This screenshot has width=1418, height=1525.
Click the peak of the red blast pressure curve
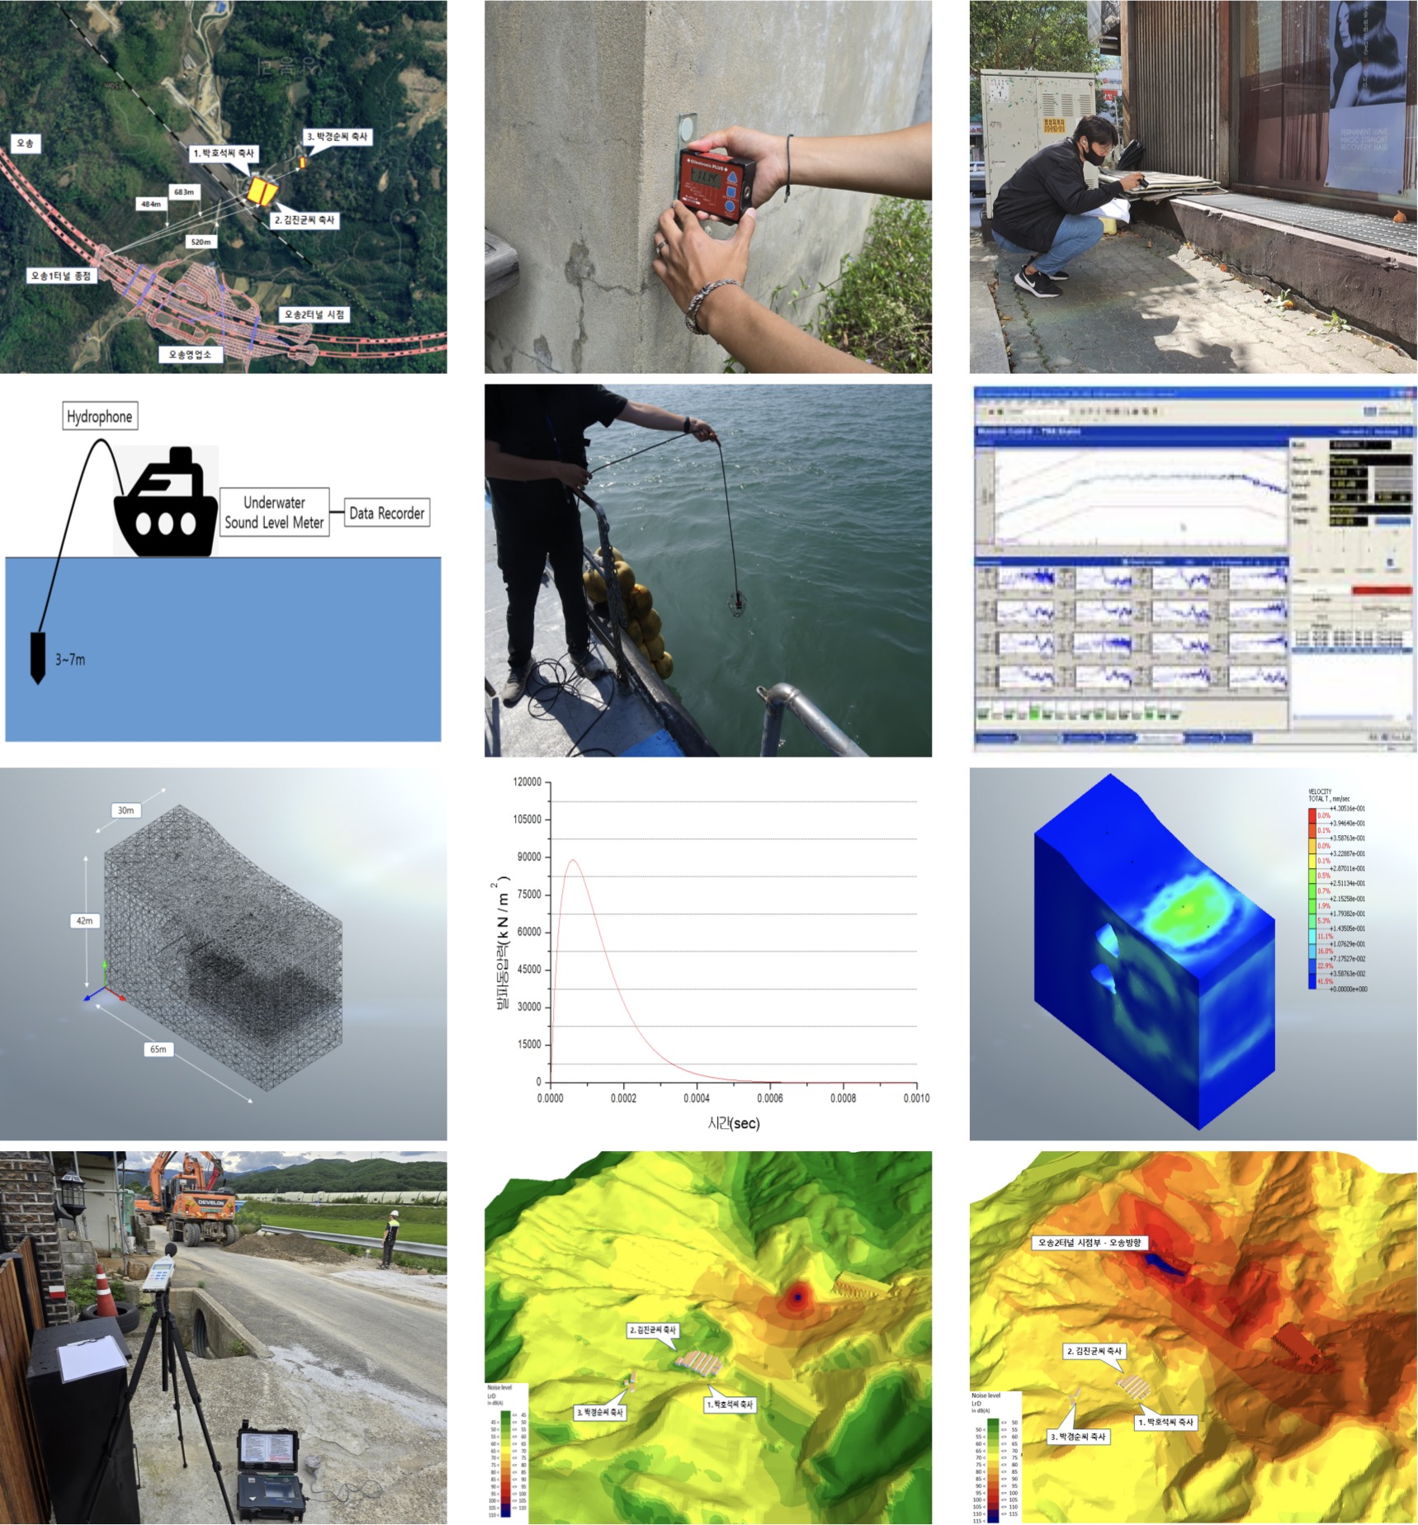pyautogui.click(x=572, y=861)
